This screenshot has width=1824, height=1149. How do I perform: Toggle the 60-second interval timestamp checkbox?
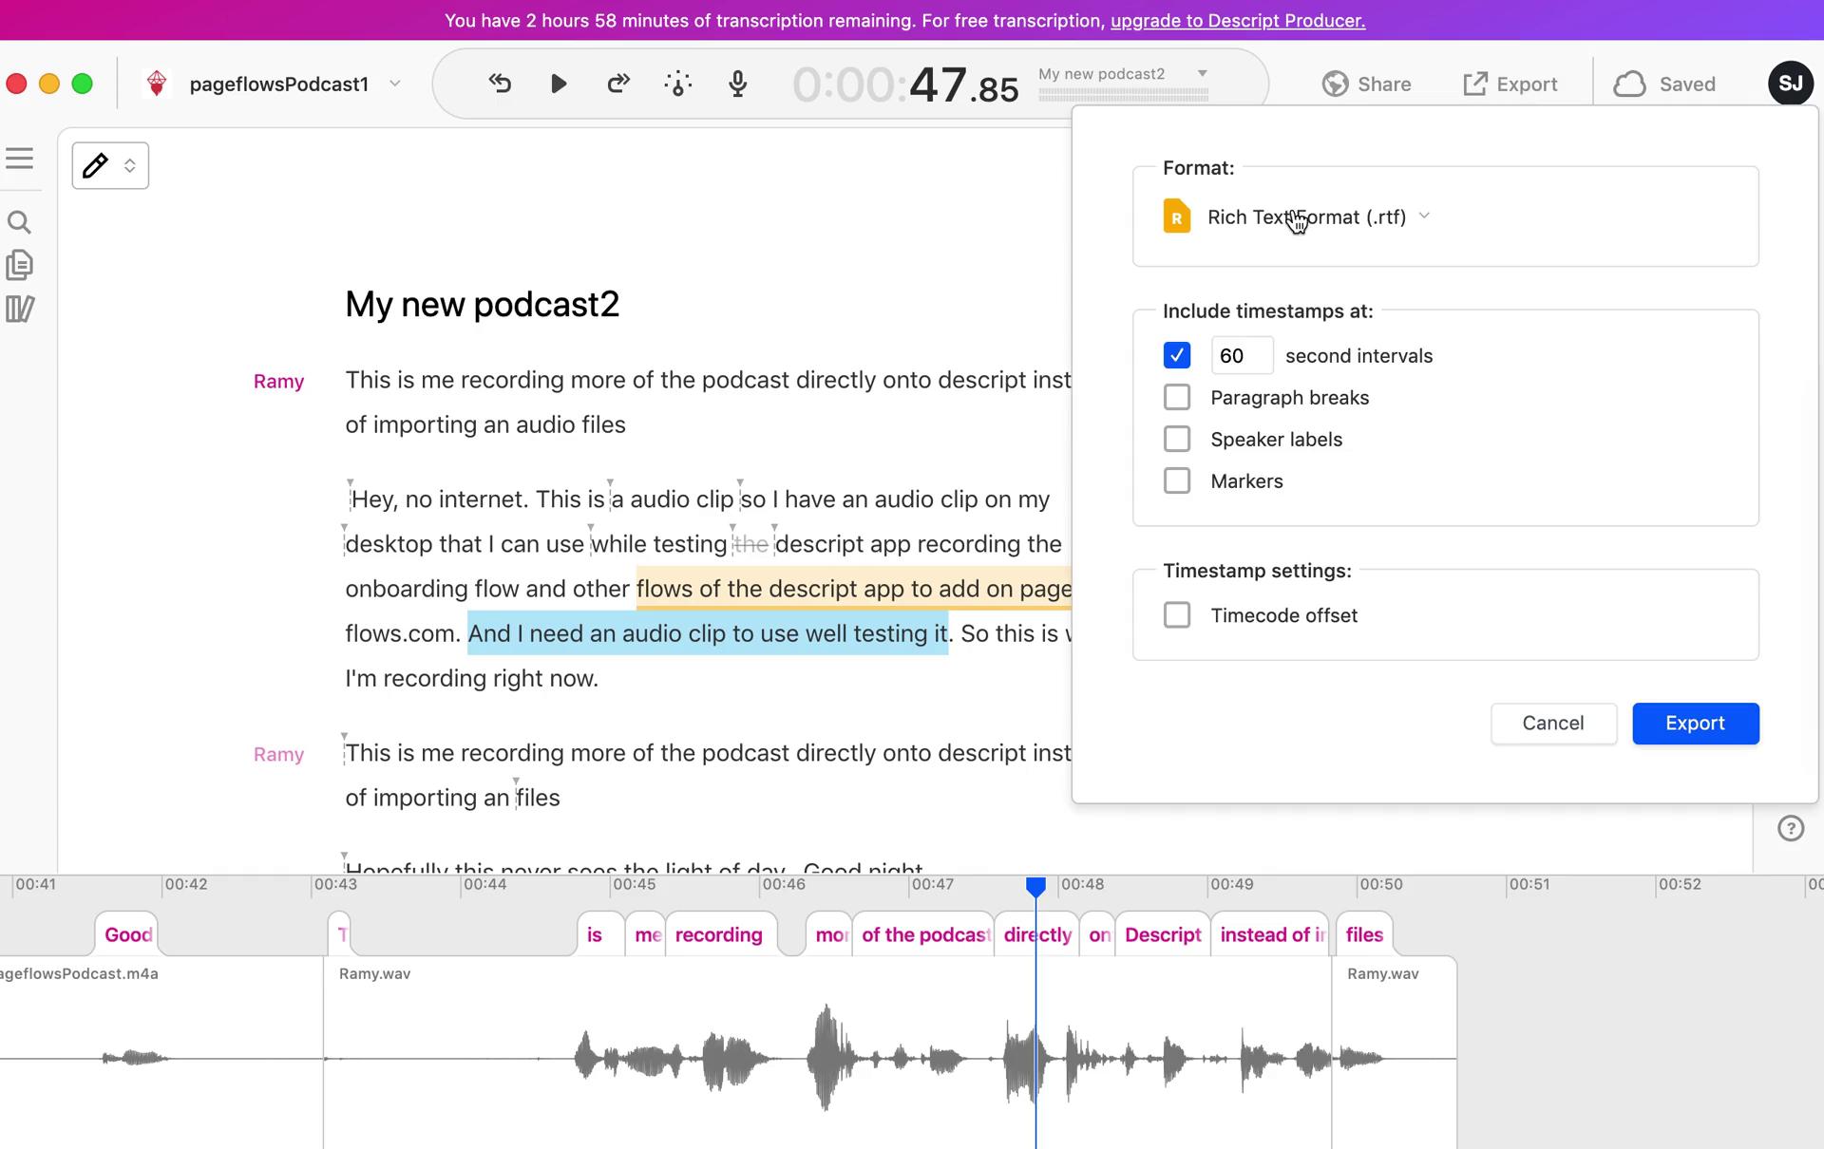[1177, 355]
